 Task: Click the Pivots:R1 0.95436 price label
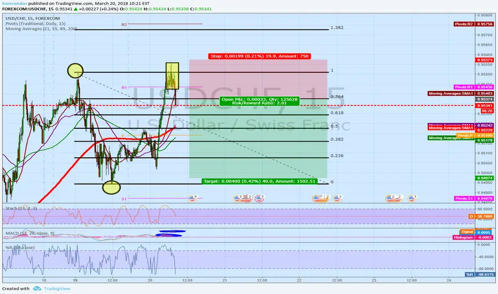pos(473,87)
